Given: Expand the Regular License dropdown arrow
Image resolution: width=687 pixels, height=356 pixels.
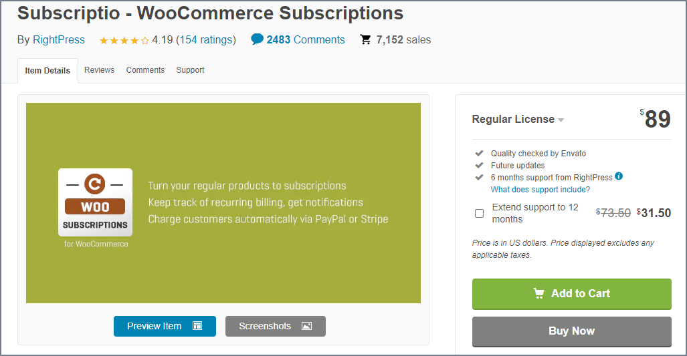Looking at the screenshot, I should (561, 120).
